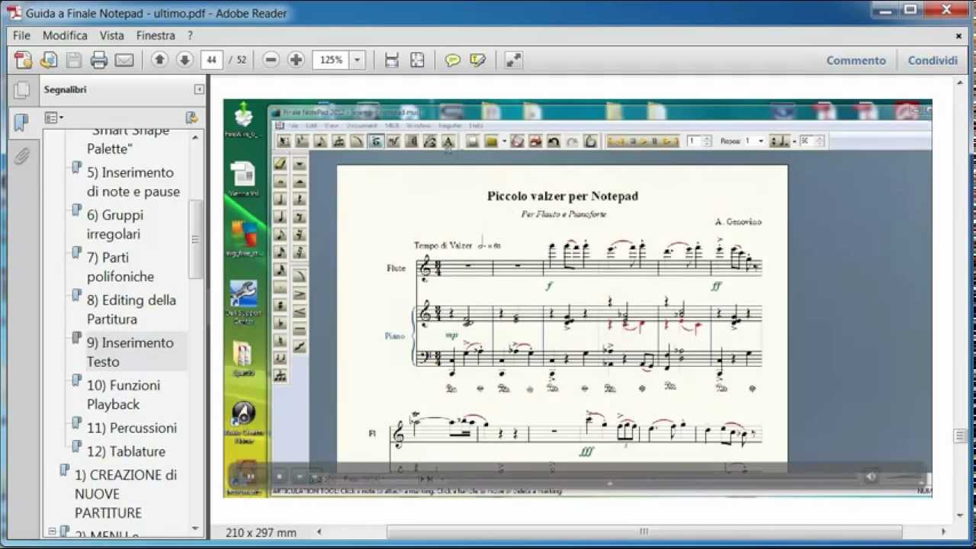
Task: Open the File menu
Action: pyautogui.click(x=21, y=35)
